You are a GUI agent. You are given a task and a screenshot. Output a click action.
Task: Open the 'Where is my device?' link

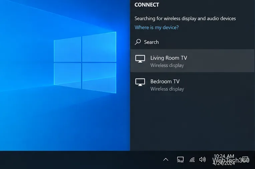point(157,27)
